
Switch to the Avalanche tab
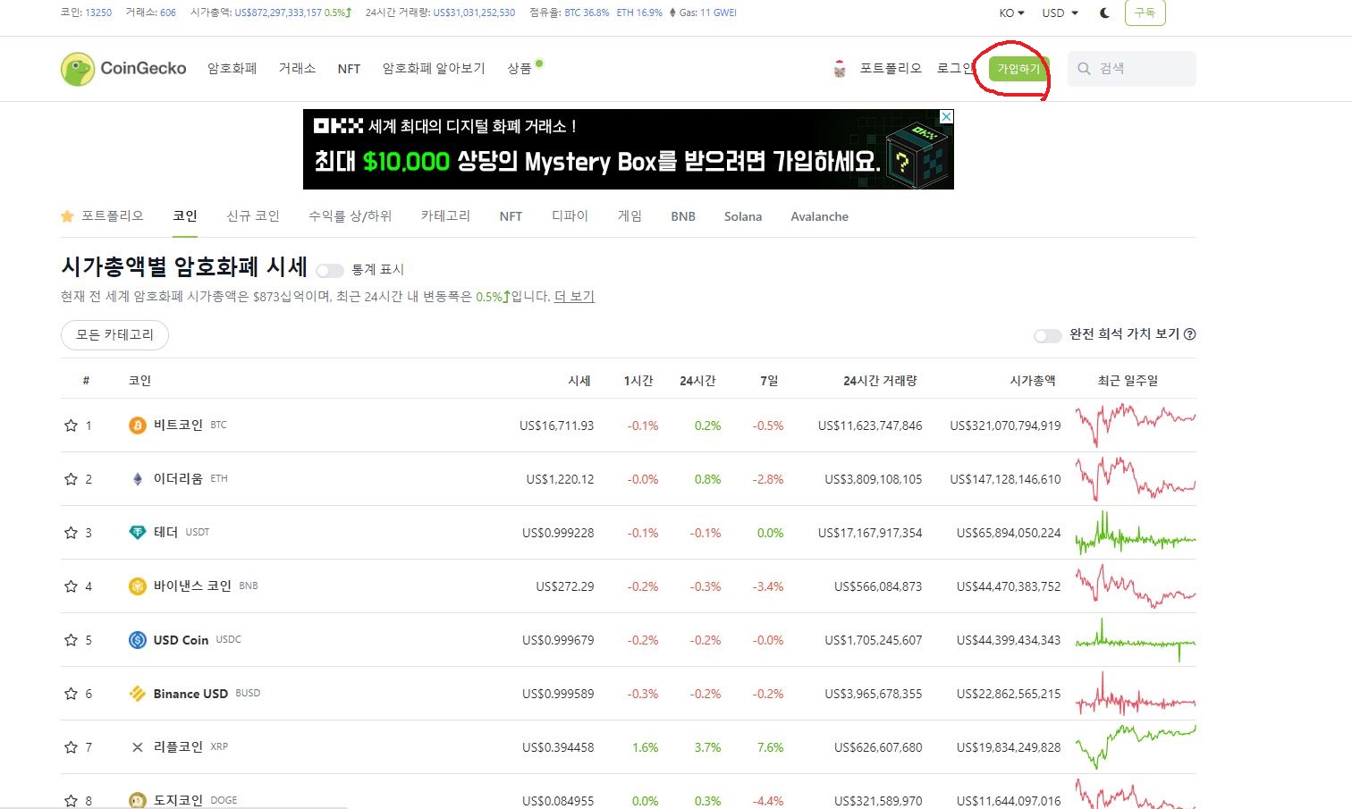coord(819,216)
